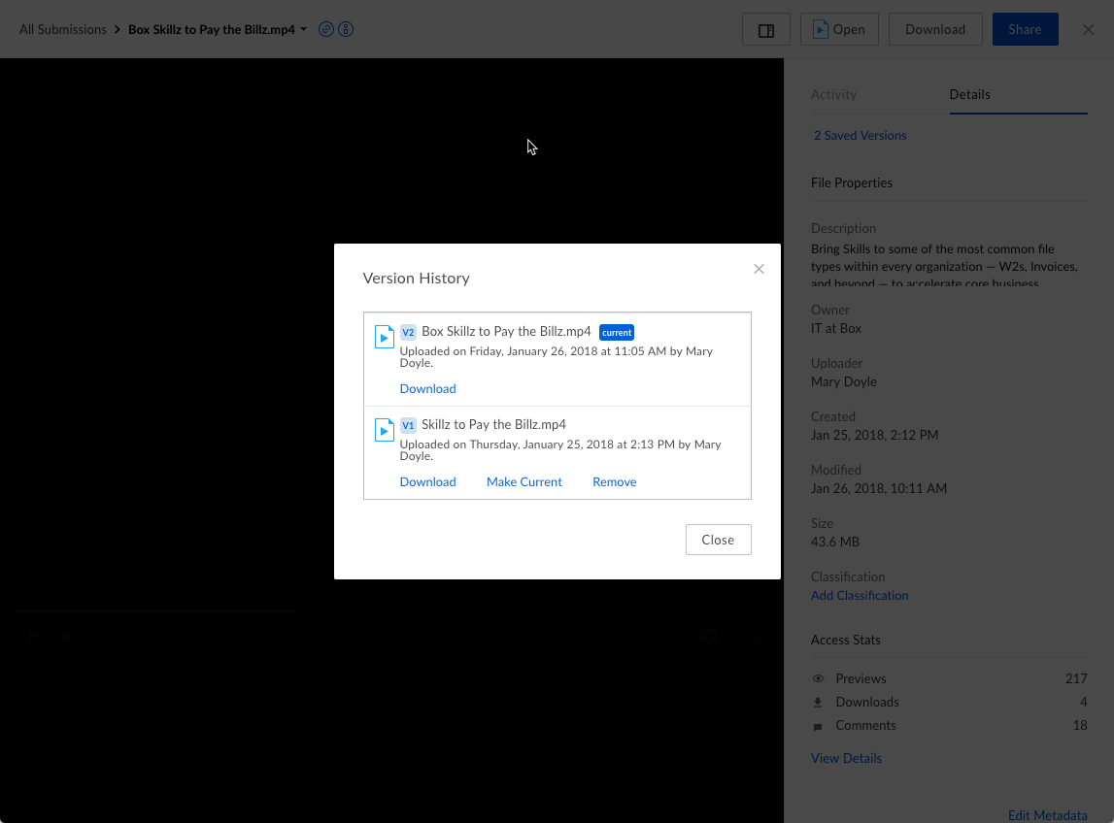This screenshot has width=1114, height=823.
Task: Enter fullscreen mode in the video player
Action: tap(754, 636)
